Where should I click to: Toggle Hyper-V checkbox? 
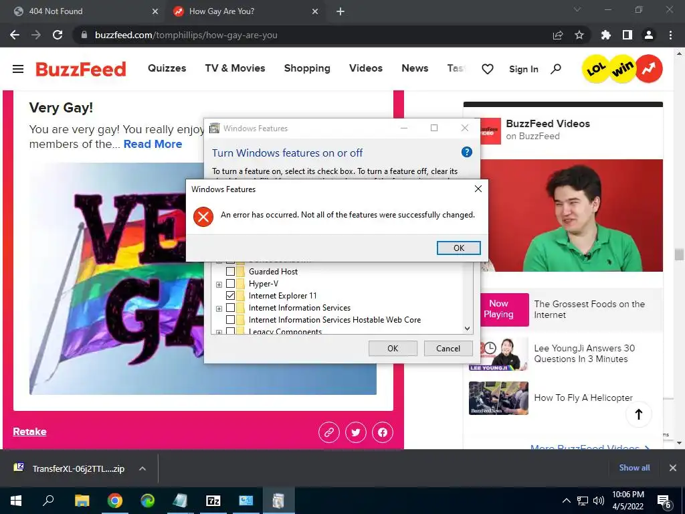coord(230,284)
